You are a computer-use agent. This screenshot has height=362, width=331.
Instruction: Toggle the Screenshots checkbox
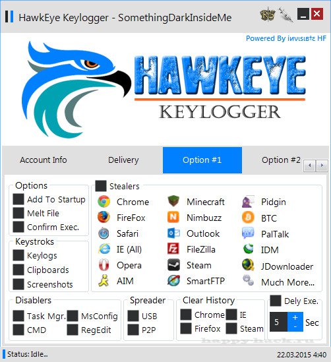point(18,284)
